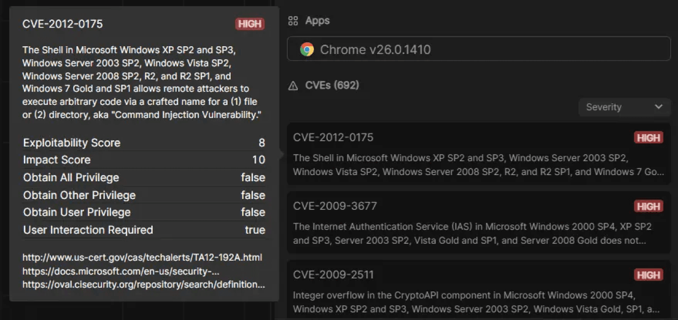678x320 pixels.
Task: Click the CVEs warning triangle icon
Action: 293,85
